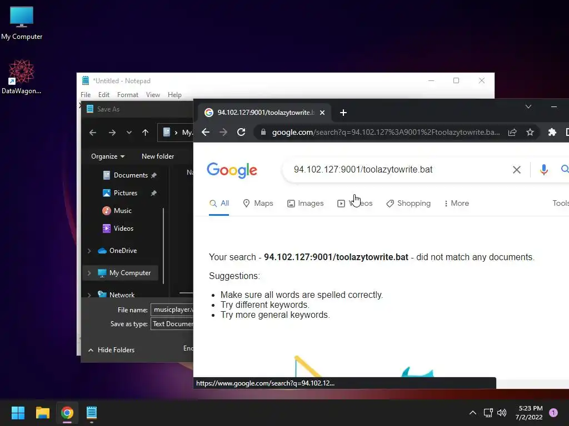569x426 pixels.
Task: Expand the OneDrive tree node
Action: click(89, 251)
